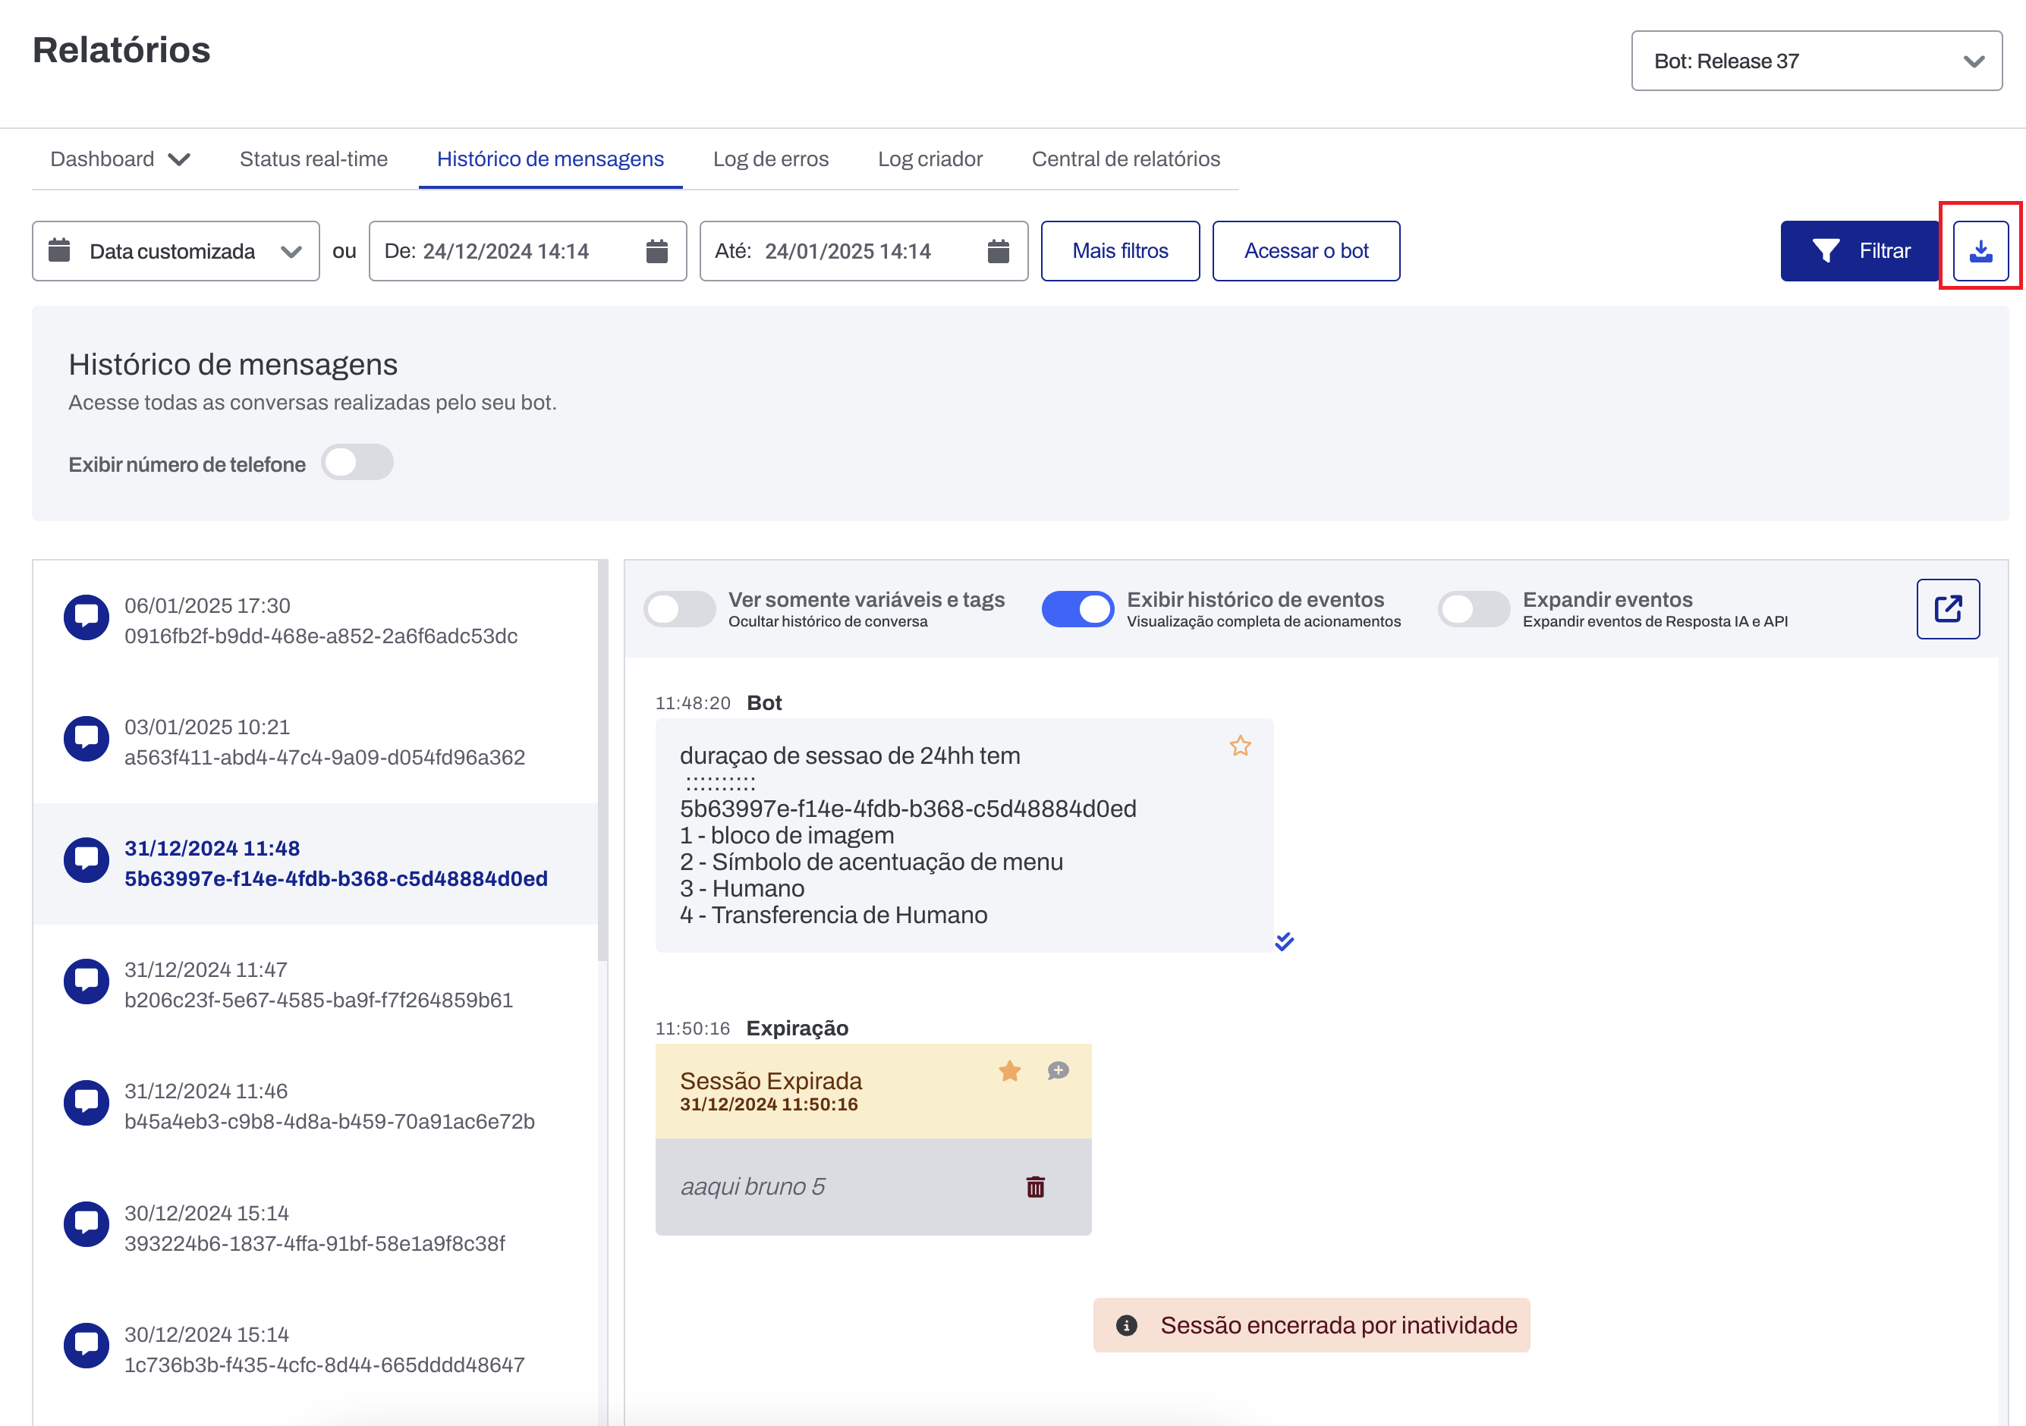This screenshot has width=2026, height=1426.
Task: Open conversation in new window icon
Action: (1948, 608)
